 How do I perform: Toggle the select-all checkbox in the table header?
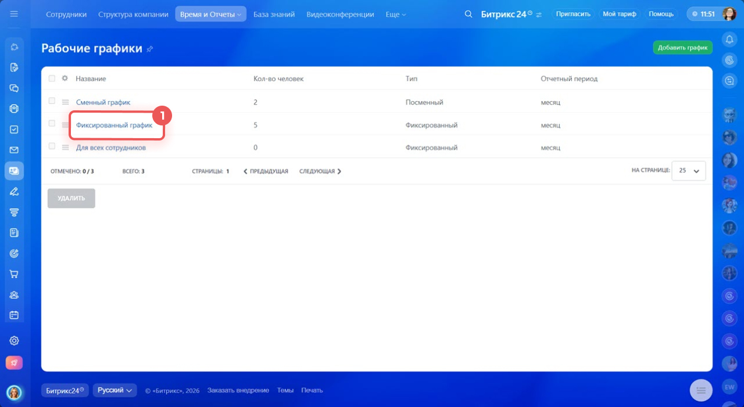click(x=52, y=78)
